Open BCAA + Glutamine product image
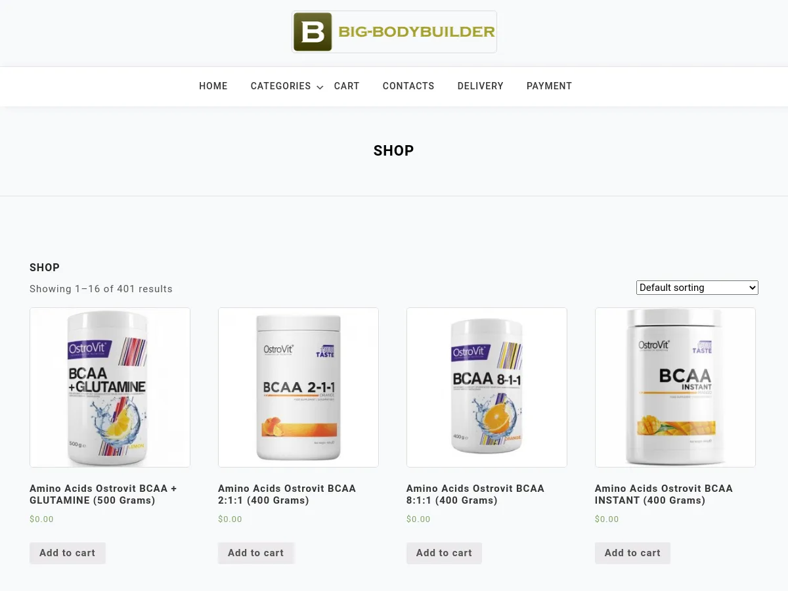This screenshot has height=591, width=788. [x=110, y=387]
